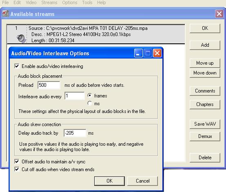
Task: Minimize the Audio/Video Interleave Options dialog
Action: (x=138, y=53)
